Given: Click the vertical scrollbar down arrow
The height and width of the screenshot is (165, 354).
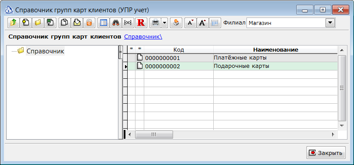Looking at the screenshot, I should point(342,125).
